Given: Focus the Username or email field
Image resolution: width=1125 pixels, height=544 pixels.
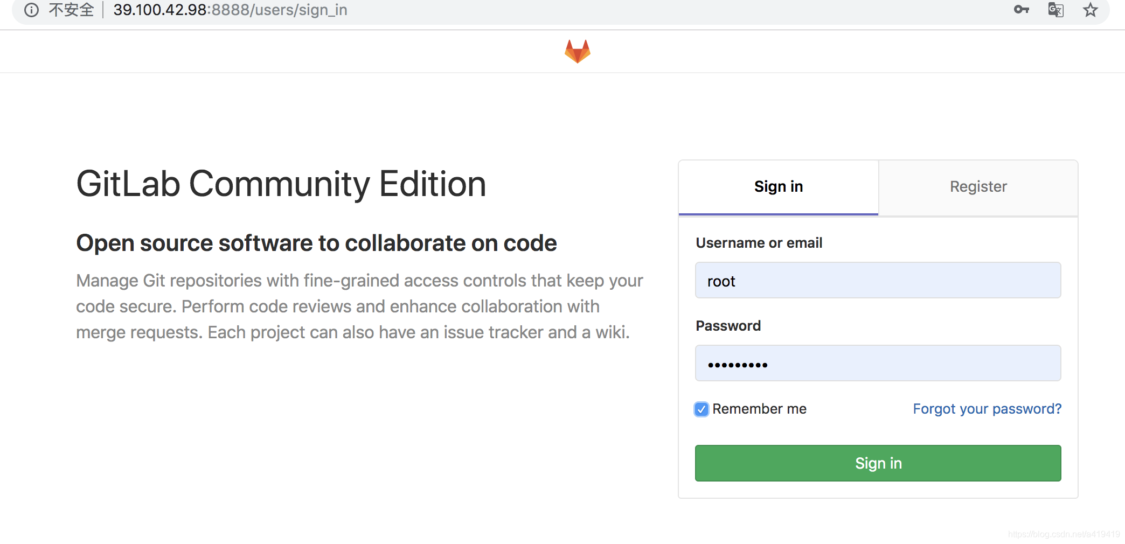Looking at the screenshot, I should tap(878, 280).
